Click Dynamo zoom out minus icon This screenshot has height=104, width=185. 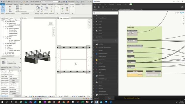point(183,21)
